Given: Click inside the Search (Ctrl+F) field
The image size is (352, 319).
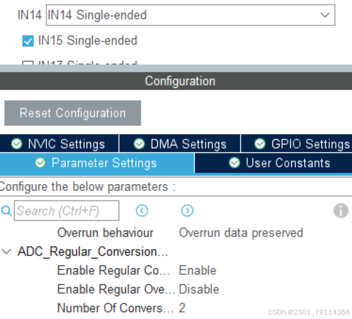Looking at the screenshot, I should point(67,210).
